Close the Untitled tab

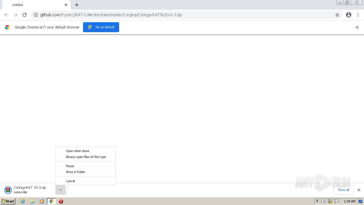tap(66, 5)
